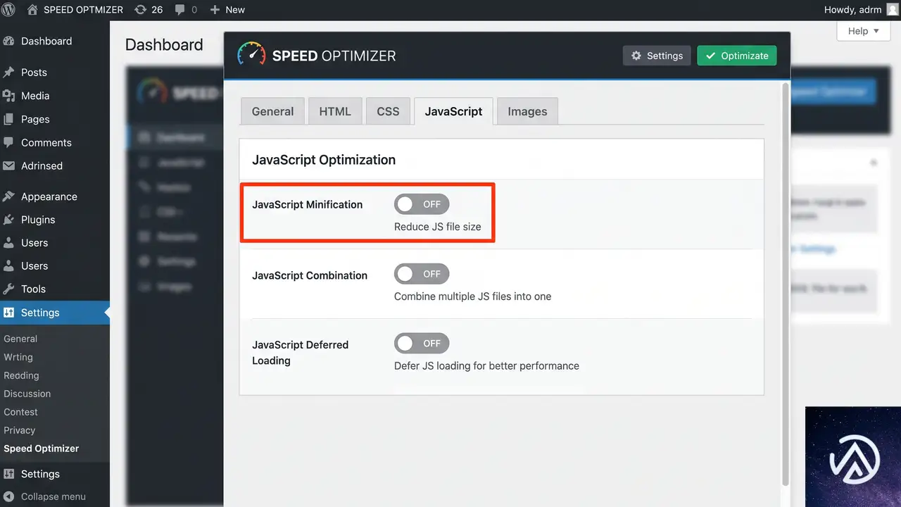Click the green Optimizate button
Image resolution: width=901 pixels, height=507 pixels.
tap(737, 56)
